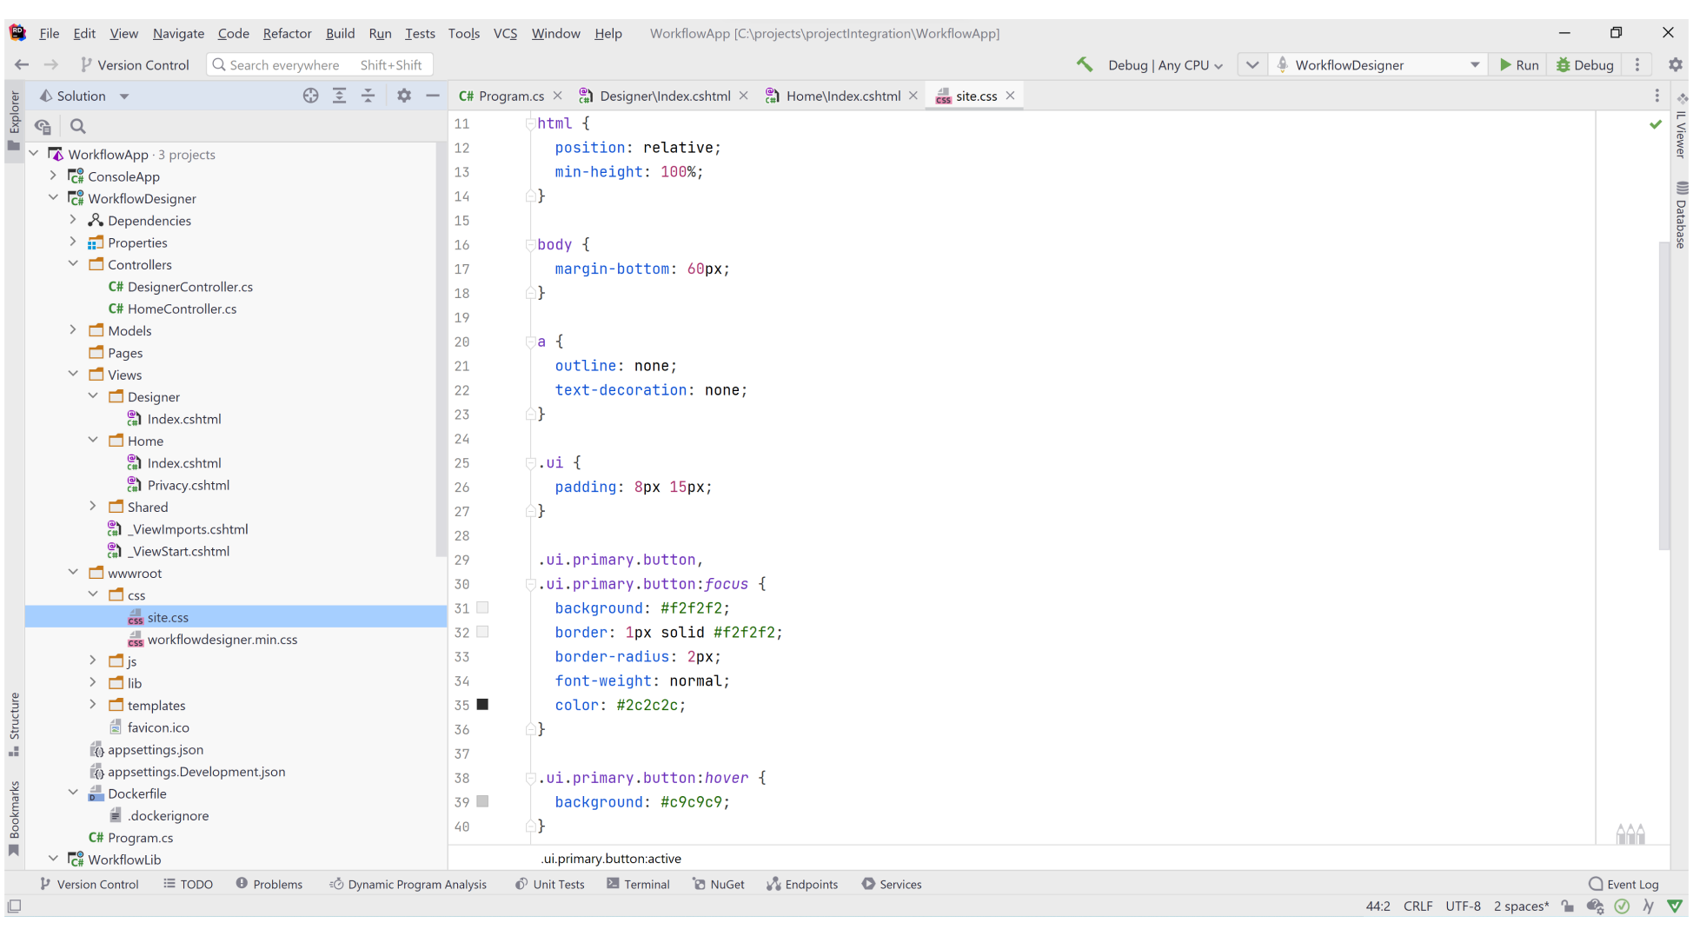Expand all nodes in Solution explorer
Viewport: 1693px width, 936px height.
pyautogui.click(x=339, y=96)
